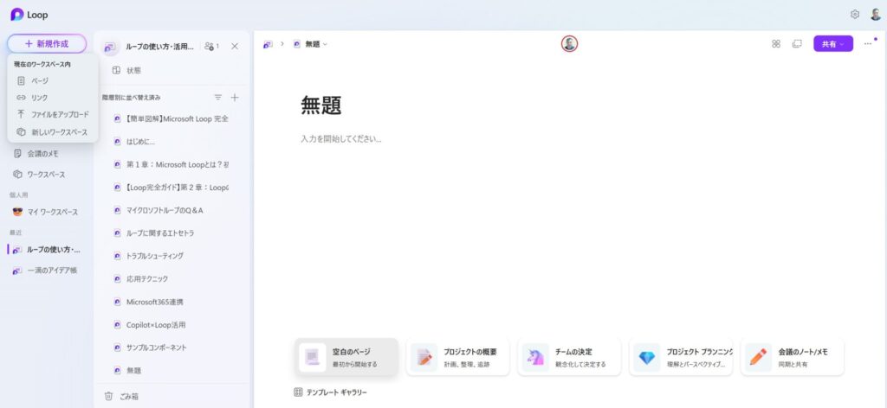Screen dimensions: 887x408
Task: Close the workspace page list panel
Action: 235,46
